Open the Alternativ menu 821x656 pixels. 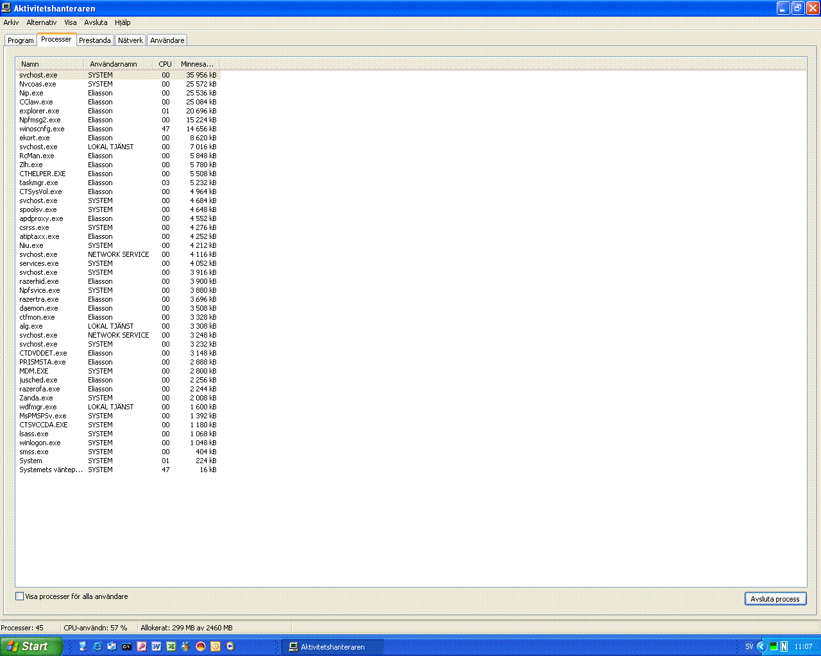click(42, 22)
